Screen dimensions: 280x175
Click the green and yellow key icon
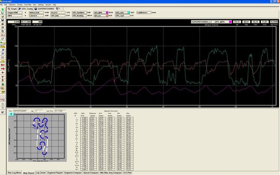(3, 43)
